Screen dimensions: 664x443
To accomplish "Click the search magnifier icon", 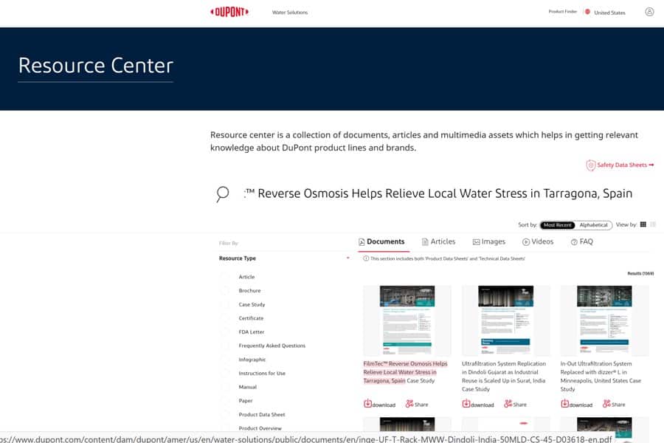I will coord(222,194).
